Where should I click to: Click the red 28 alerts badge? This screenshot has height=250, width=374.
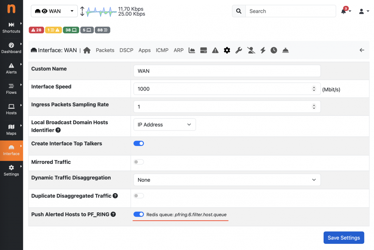click(x=36, y=30)
